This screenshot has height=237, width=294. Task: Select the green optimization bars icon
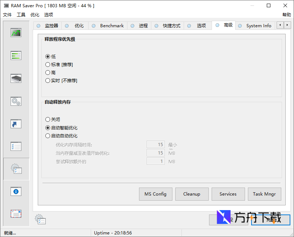point(16,55)
